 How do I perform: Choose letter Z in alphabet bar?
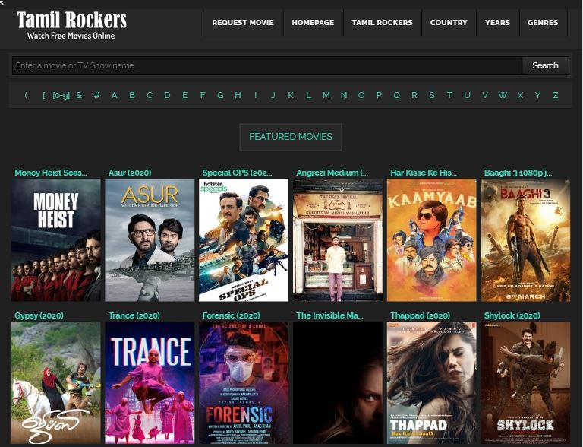click(555, 95)
